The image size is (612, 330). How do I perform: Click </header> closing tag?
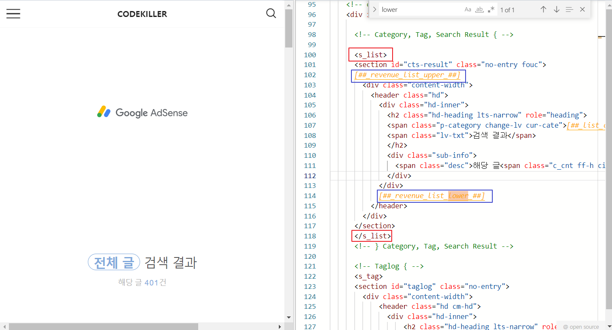click(x=389, y=206)
